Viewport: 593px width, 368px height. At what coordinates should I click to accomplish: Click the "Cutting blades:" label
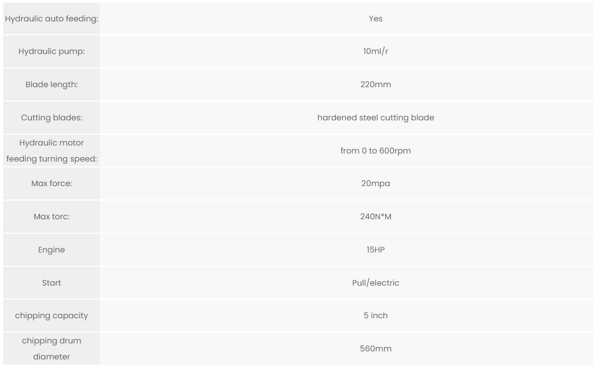tap(51, 118)
